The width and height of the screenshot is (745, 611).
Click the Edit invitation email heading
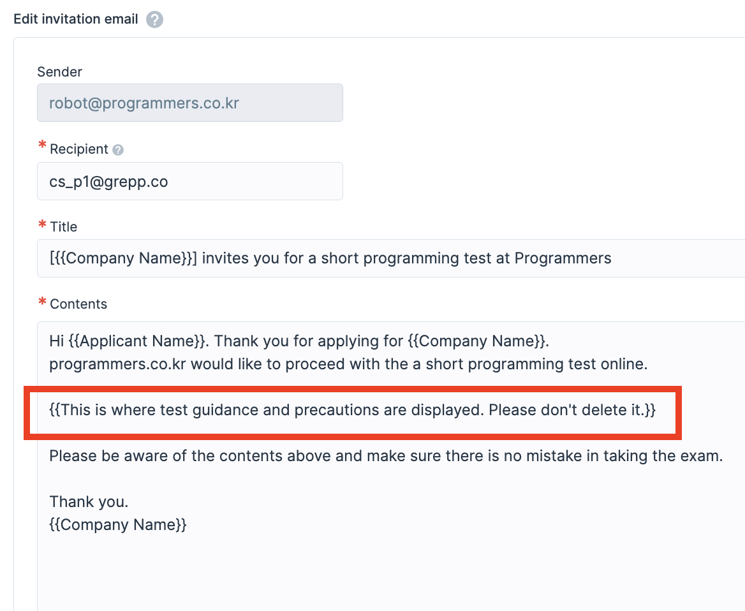[76, 19]
